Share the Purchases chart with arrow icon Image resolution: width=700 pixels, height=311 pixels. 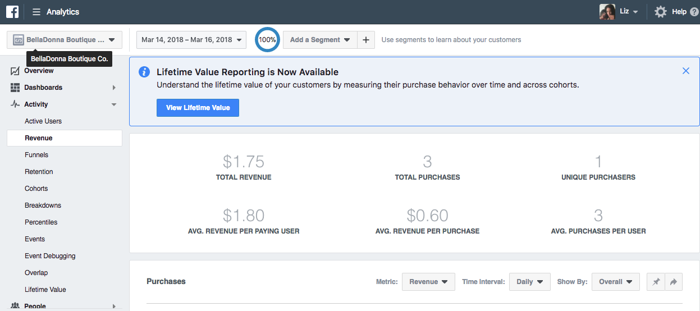click(x=674, y=282)
